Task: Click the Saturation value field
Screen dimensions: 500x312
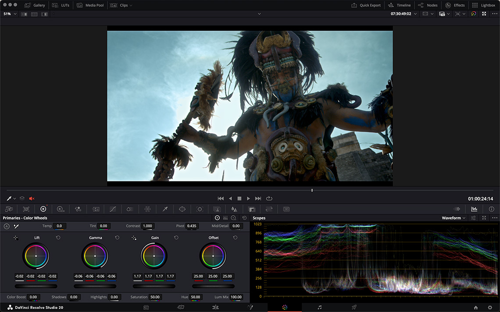Action: tap(155, 297)
